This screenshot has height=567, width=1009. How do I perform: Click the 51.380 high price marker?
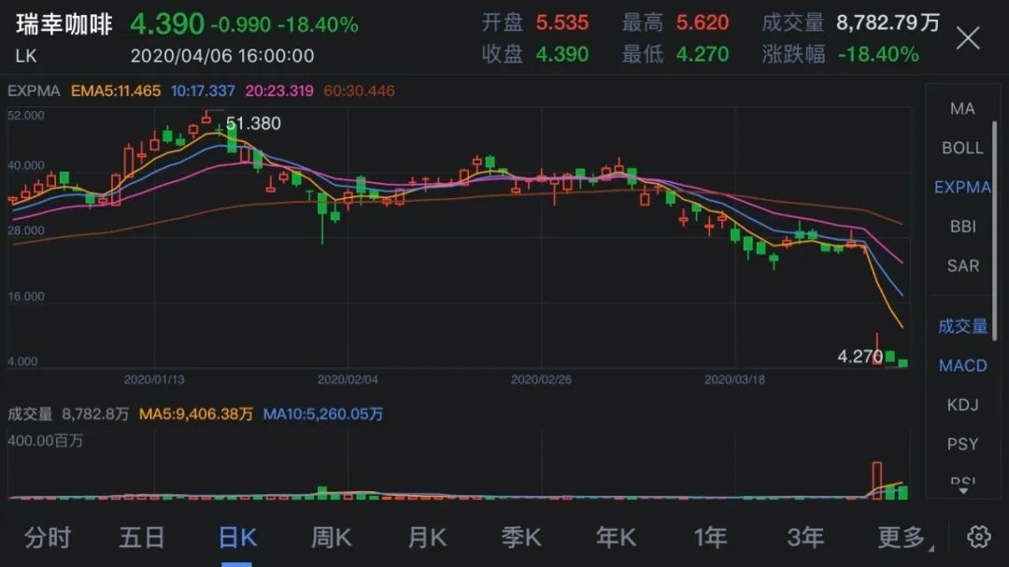point(253,123)
